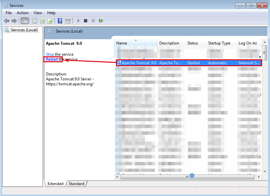Click the Start Service play icon

78,21
